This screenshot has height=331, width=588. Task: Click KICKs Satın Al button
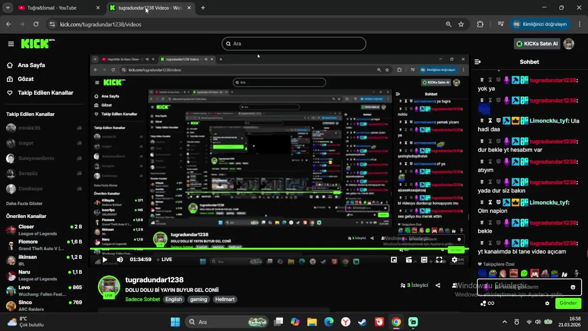[x=537, y=44]
